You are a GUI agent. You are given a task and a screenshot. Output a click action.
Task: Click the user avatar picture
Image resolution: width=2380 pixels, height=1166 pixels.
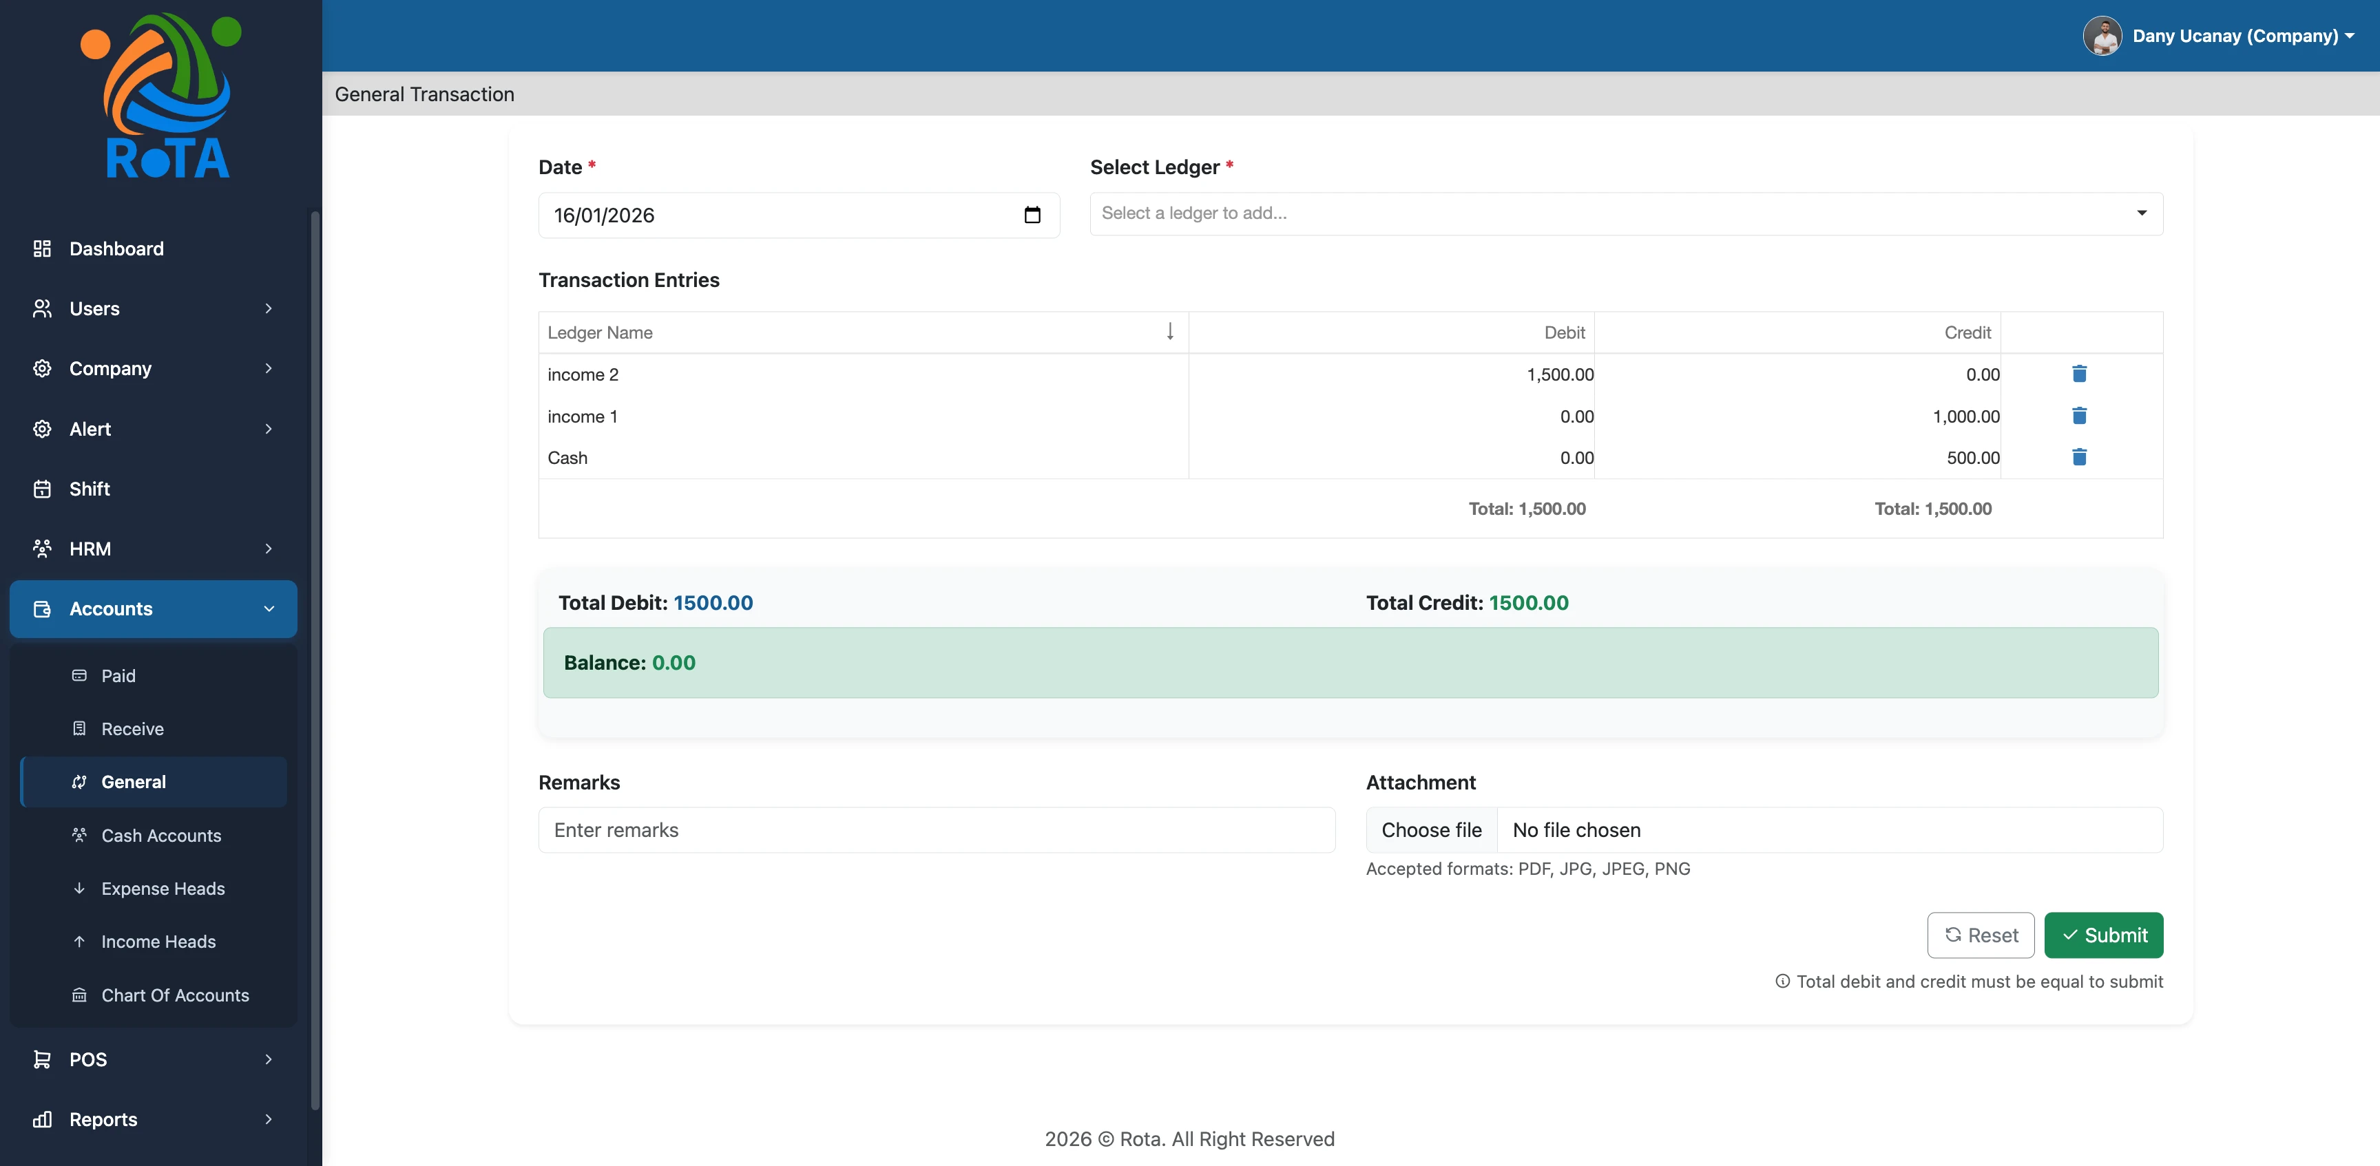pyautogui.click(x=2102, y=36)
